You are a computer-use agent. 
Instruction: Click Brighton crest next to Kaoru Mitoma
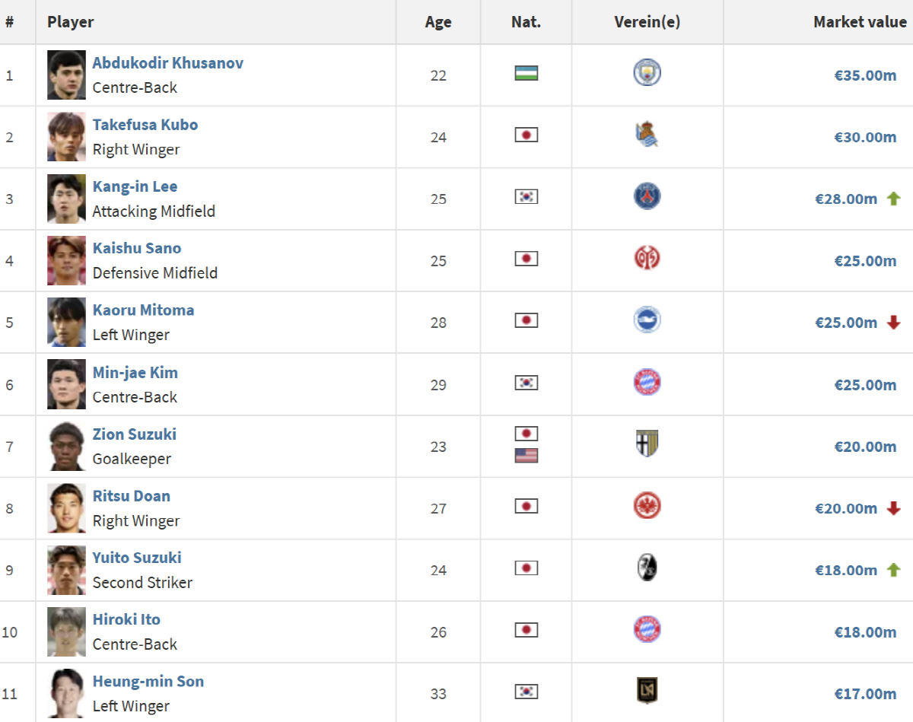(647, 320)
